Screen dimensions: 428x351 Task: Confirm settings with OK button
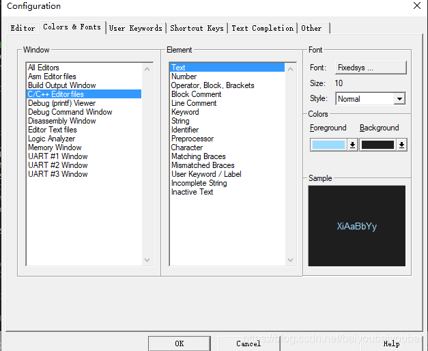(180, 343)
